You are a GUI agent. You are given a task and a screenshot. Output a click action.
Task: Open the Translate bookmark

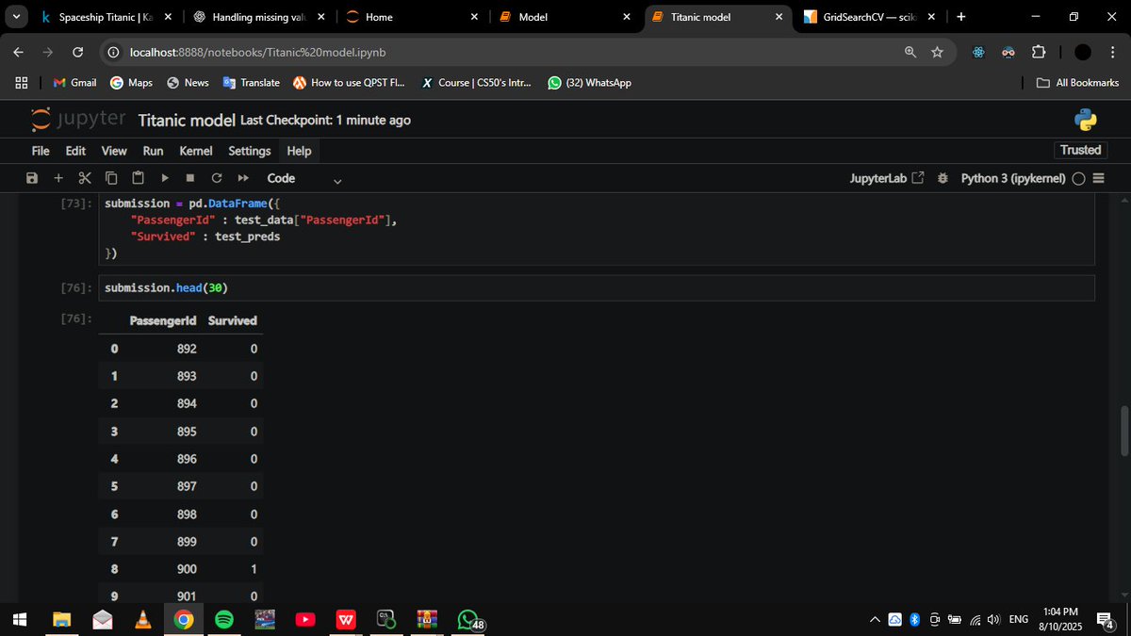(x=252, y=83)
